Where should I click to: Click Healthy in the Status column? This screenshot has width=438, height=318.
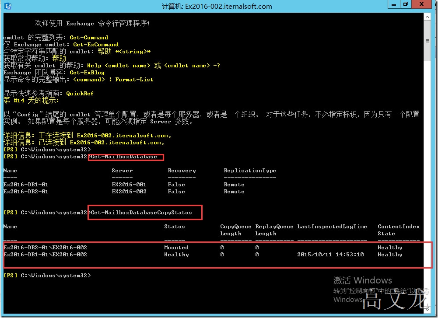coord(176,255)
